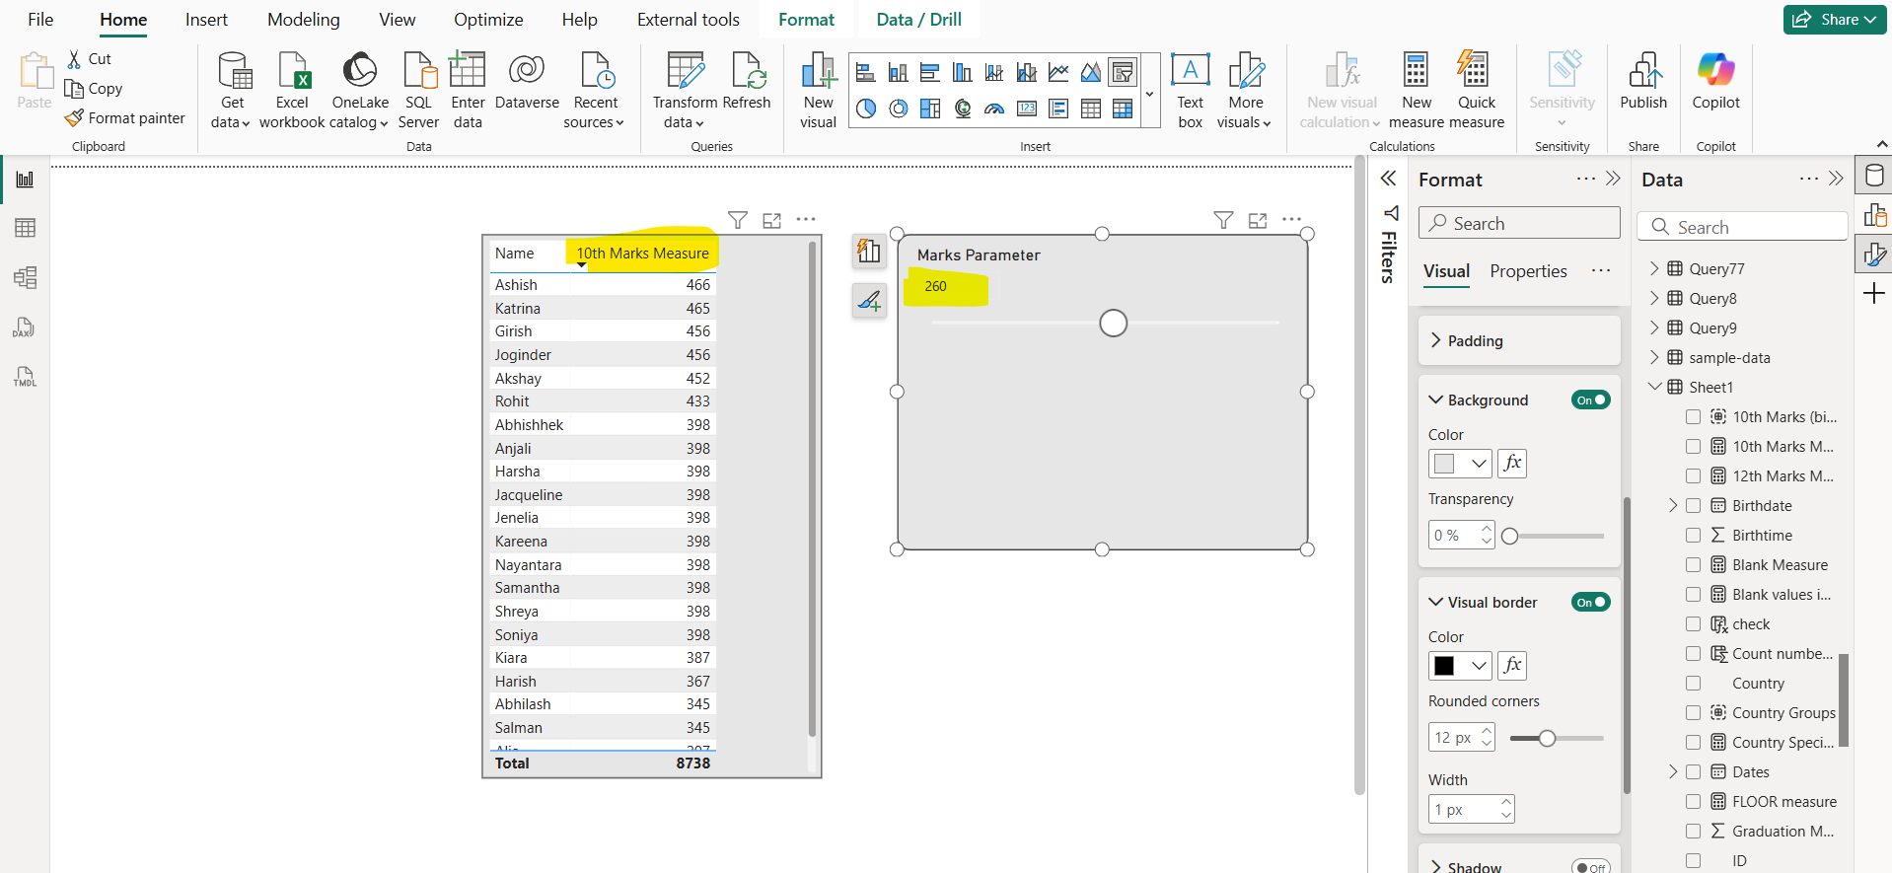Expand the Query77 table

[x=1654, y=268]
